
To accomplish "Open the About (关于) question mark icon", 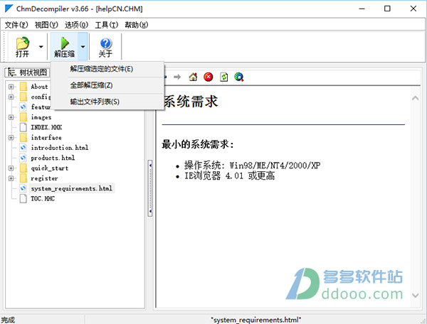I will tap(105, 43).
